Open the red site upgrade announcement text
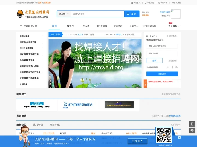Image resolution: width=197 pixels, height=147 pixels. tap(162, 82)
